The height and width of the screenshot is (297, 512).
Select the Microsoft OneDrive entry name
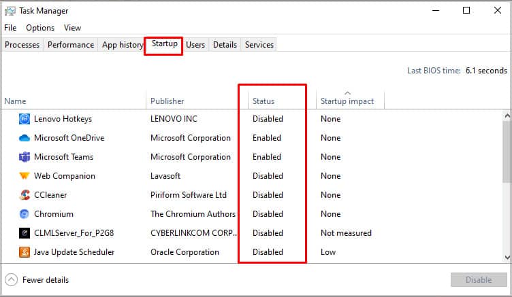click(x=69, y=138)
